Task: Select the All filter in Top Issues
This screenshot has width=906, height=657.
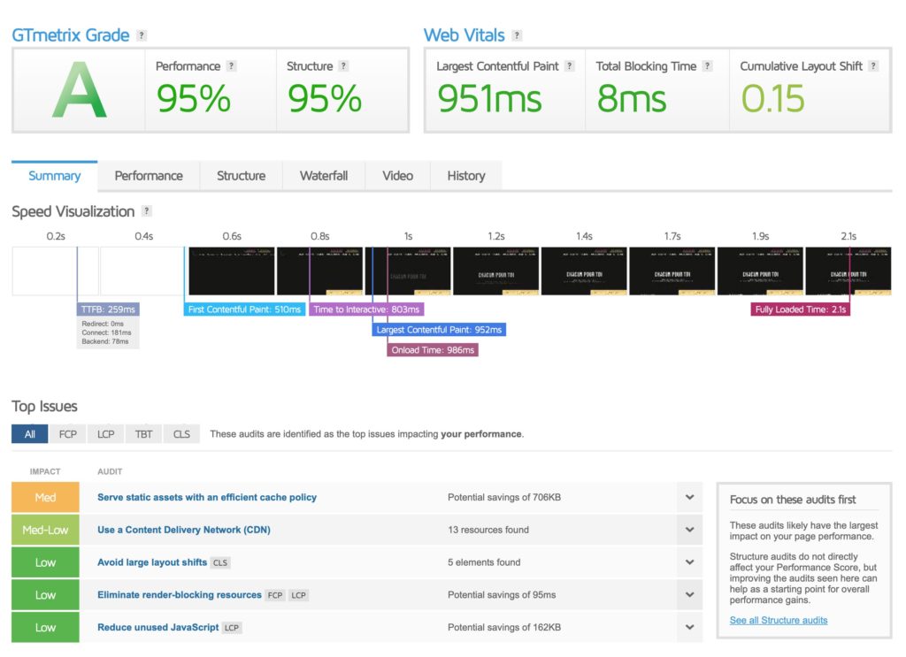Action: tap(29, 434)
